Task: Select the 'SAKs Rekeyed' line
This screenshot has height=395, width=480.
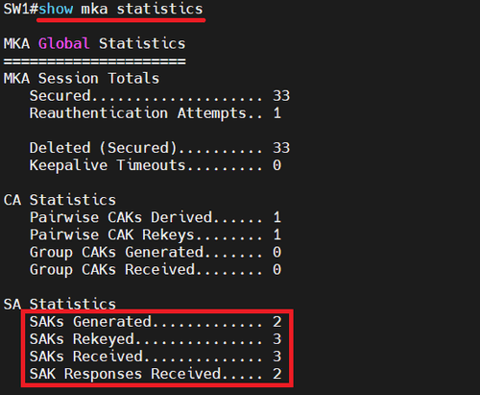Action: (x=156, y=339)
